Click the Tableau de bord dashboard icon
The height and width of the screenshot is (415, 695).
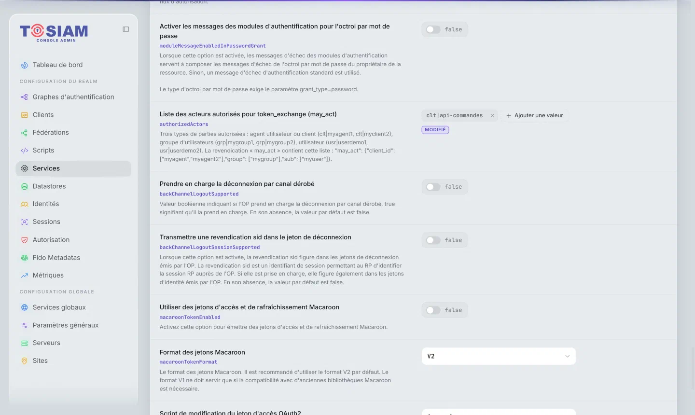click(24, 65)
